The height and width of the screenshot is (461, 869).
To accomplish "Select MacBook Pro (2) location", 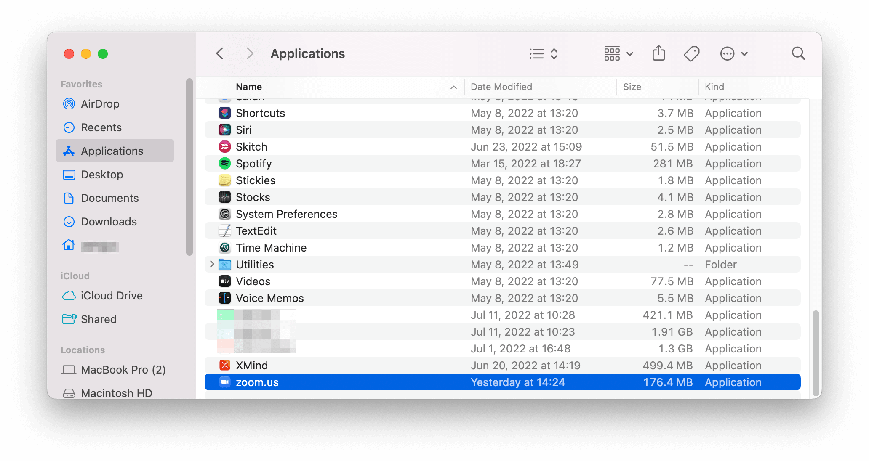I will tap(115, 369).
